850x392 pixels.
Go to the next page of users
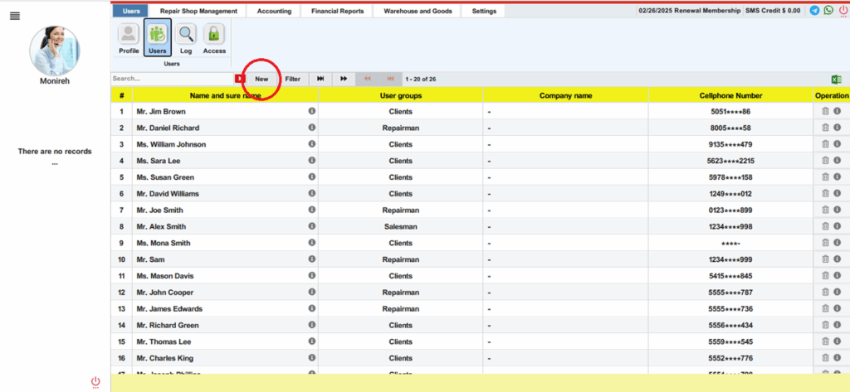click(344, 79)
